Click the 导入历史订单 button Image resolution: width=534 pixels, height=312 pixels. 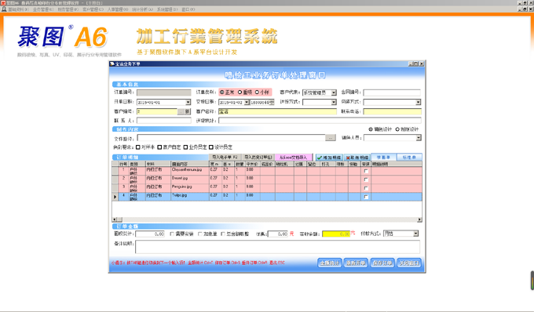pyautogui.click(x=258, y=157)
